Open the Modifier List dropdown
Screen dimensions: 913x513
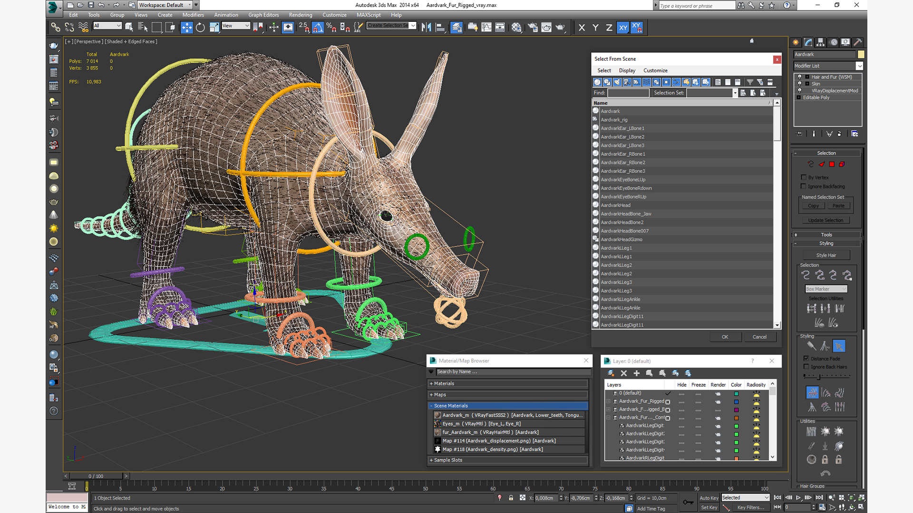coord(859,66)
